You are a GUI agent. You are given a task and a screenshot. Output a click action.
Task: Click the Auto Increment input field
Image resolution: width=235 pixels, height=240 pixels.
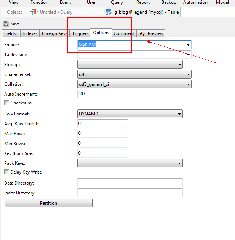102,94
